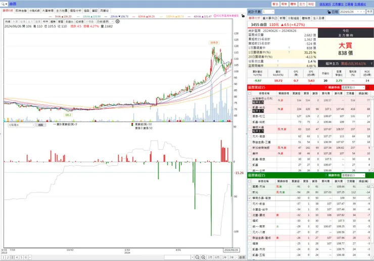374x261 pixels.
Task: Tick the checkbox for 新光 seller row
Action: [x=250, y=192]
